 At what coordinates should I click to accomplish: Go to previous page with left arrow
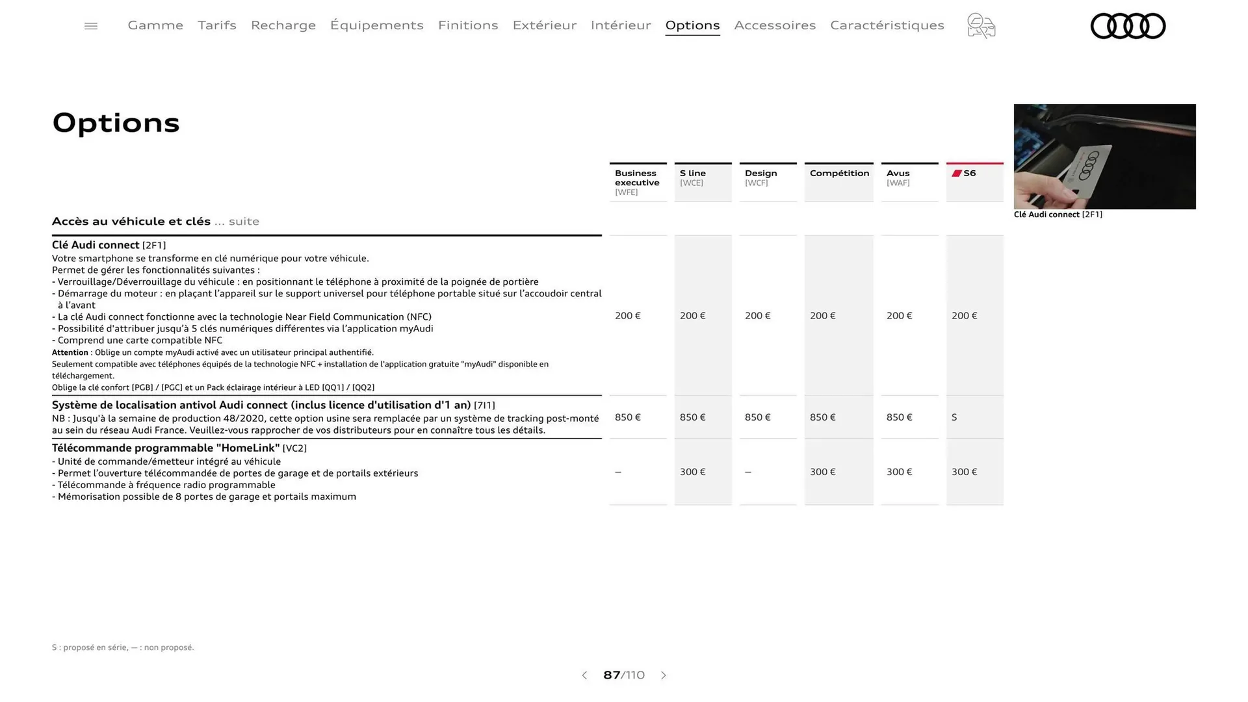point(584,675)
